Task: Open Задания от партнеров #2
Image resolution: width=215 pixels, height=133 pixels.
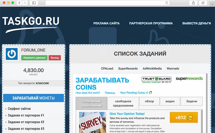Action: tap(26, 122)
